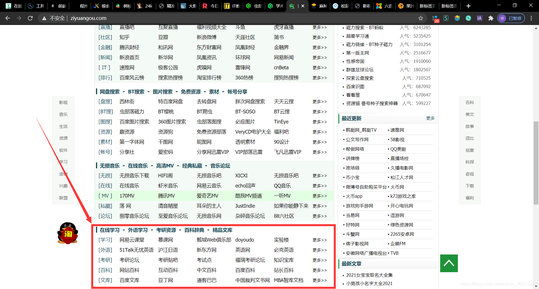The height and width of the screenshot is (289, 539).
Task: Open the Extensions puzzle-piece menu
Action: click(491, 18)
